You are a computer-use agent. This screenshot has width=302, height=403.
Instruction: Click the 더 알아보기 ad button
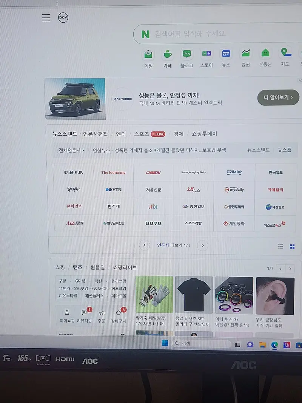[x=278, y=97]
